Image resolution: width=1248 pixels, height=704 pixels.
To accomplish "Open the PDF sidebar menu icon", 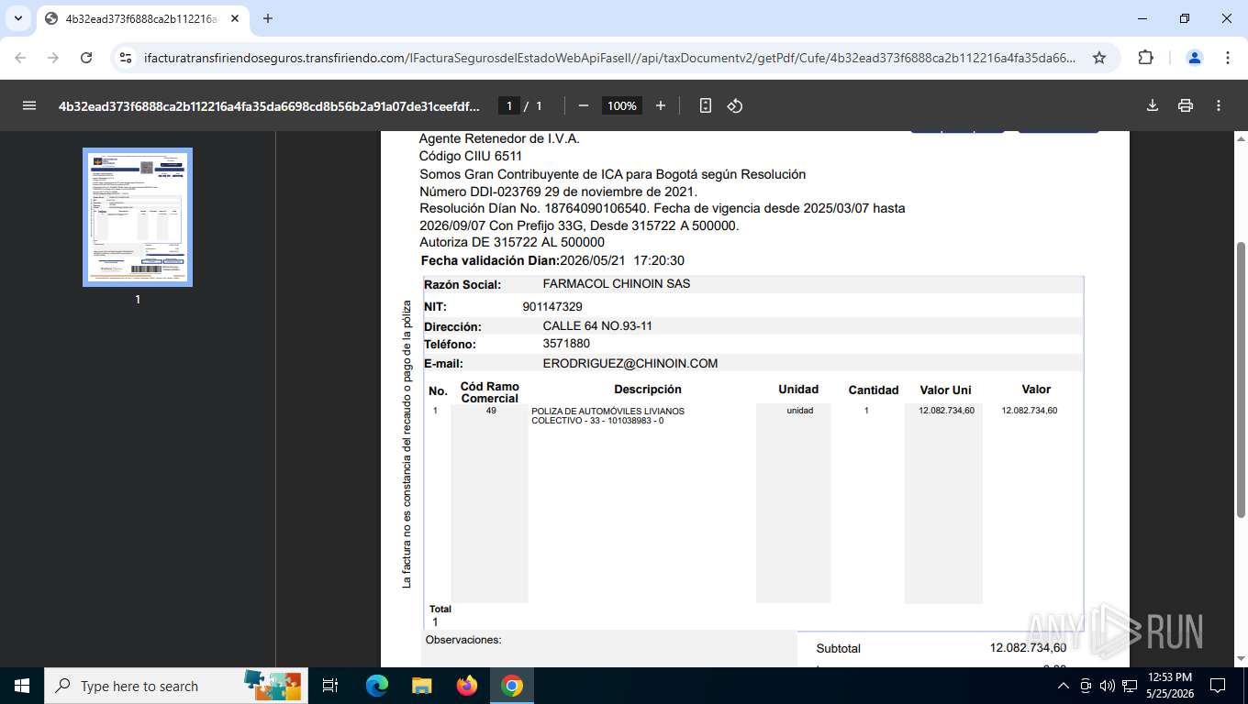I will point(29,105).
